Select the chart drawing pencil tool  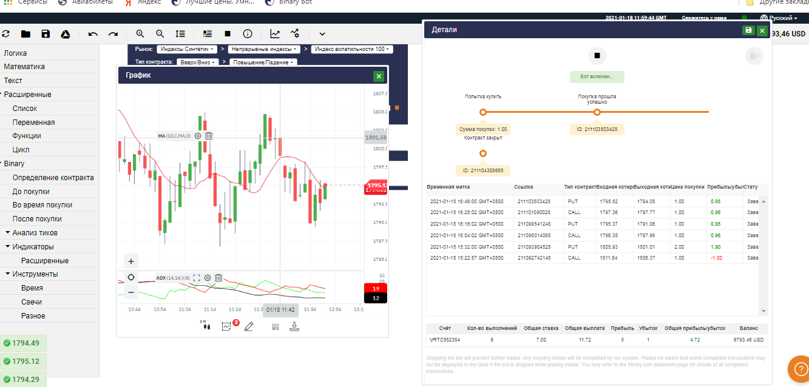tap(248, 326)
